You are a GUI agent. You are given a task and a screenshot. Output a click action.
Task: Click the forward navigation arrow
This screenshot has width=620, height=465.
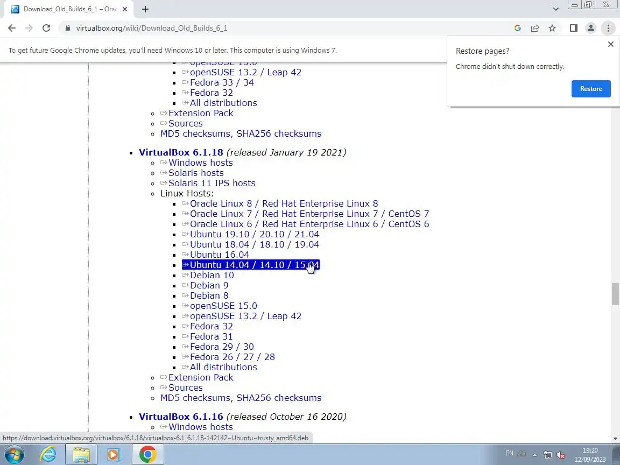[x=29, y=28]
